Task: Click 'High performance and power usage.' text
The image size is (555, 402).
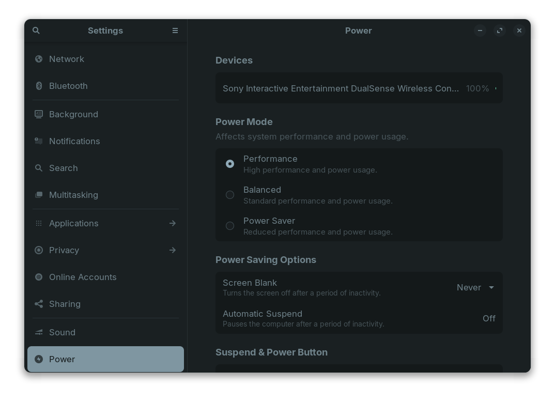Action: (x=310, y=170)
